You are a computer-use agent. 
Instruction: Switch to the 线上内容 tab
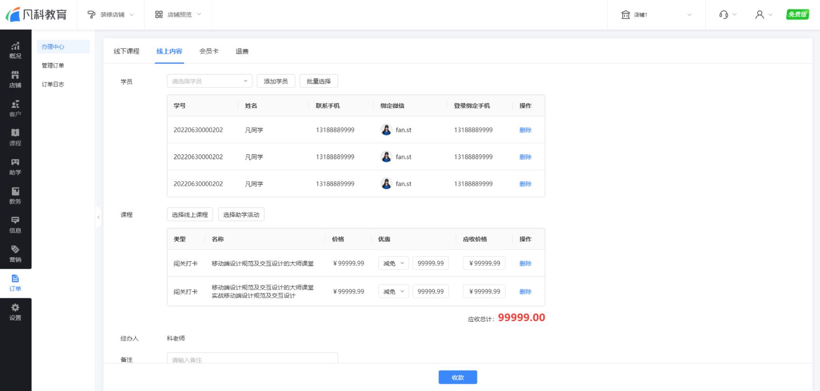(x=169, y=51)
